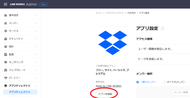Select the highlighted アプリディレクトリ submenu item

(20, 92)
